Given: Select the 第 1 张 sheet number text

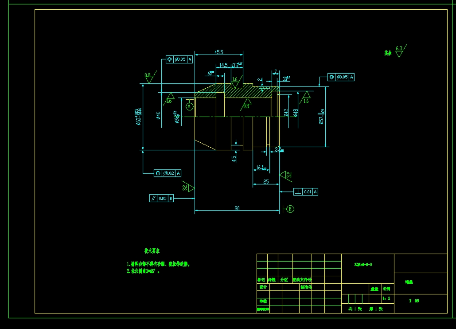Looking at the screenshot, I should (376, 309).
